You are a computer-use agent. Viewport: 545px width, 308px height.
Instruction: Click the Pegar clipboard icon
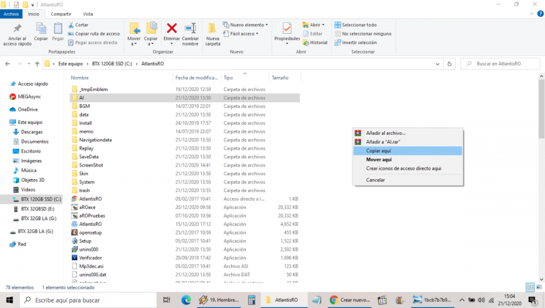(58, 32)
